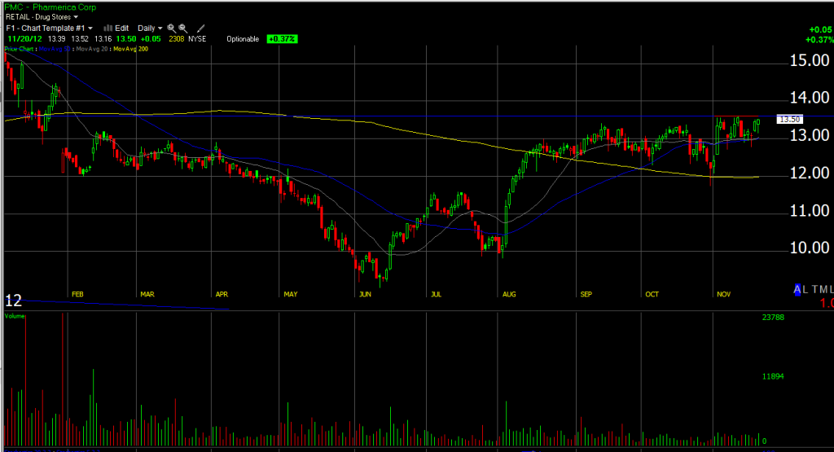Viewport: 834px width, 452px height.
Task: Toggle the MovAvg 50 legend entry
Action: click(x=54, y=50)
